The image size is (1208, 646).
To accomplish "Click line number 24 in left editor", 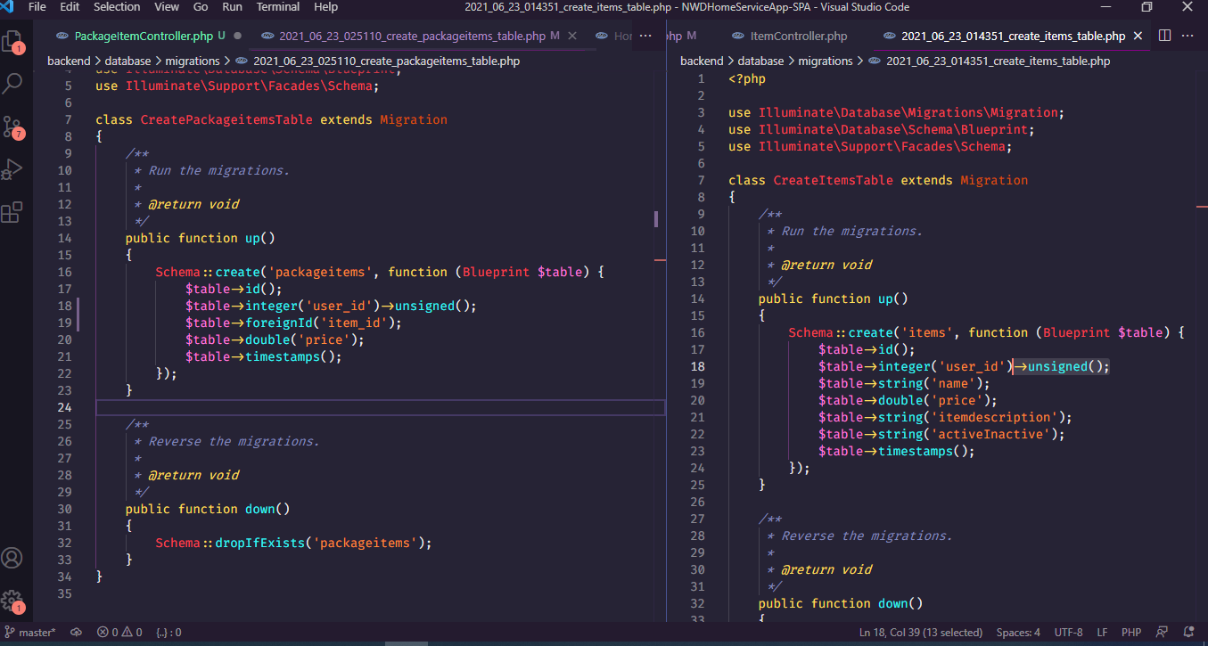I will [64, 407].
